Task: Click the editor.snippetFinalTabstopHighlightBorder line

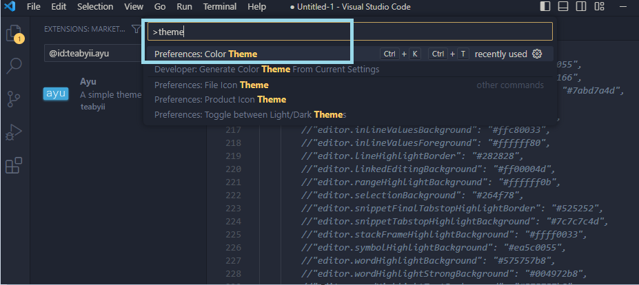Action: coord(452,209)
